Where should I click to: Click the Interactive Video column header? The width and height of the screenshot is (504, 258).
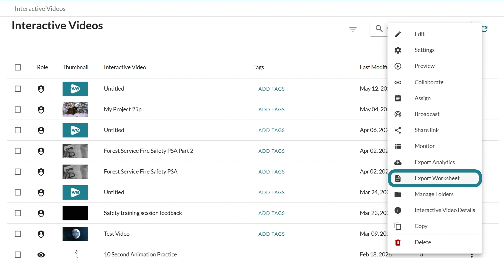[x=125, y=67]
